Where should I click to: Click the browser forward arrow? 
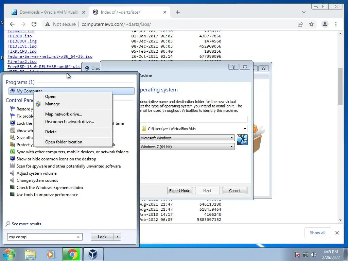point(23,24)
